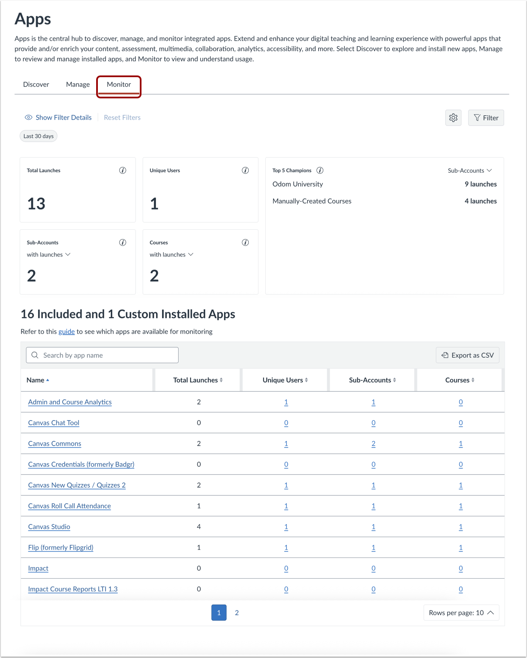Switch to the Discover tab
Image resolution: width=527 pixels, height=658 pixels.
36,84
